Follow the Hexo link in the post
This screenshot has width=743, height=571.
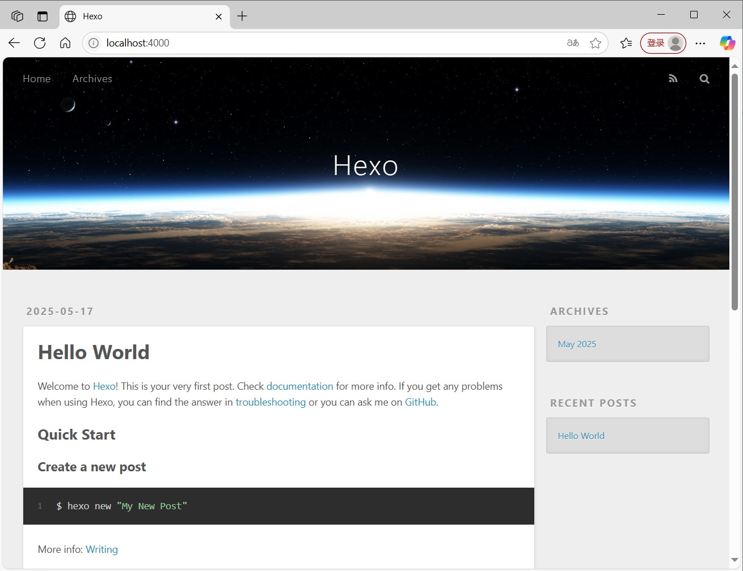coord(104,386)
